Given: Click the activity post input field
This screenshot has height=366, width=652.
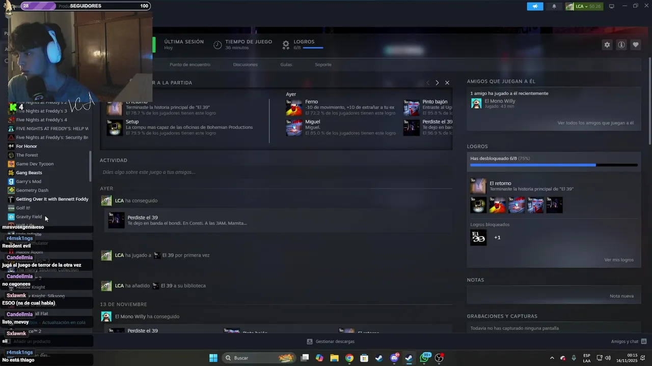Looking at the screenshot, I should pos(276,172).
